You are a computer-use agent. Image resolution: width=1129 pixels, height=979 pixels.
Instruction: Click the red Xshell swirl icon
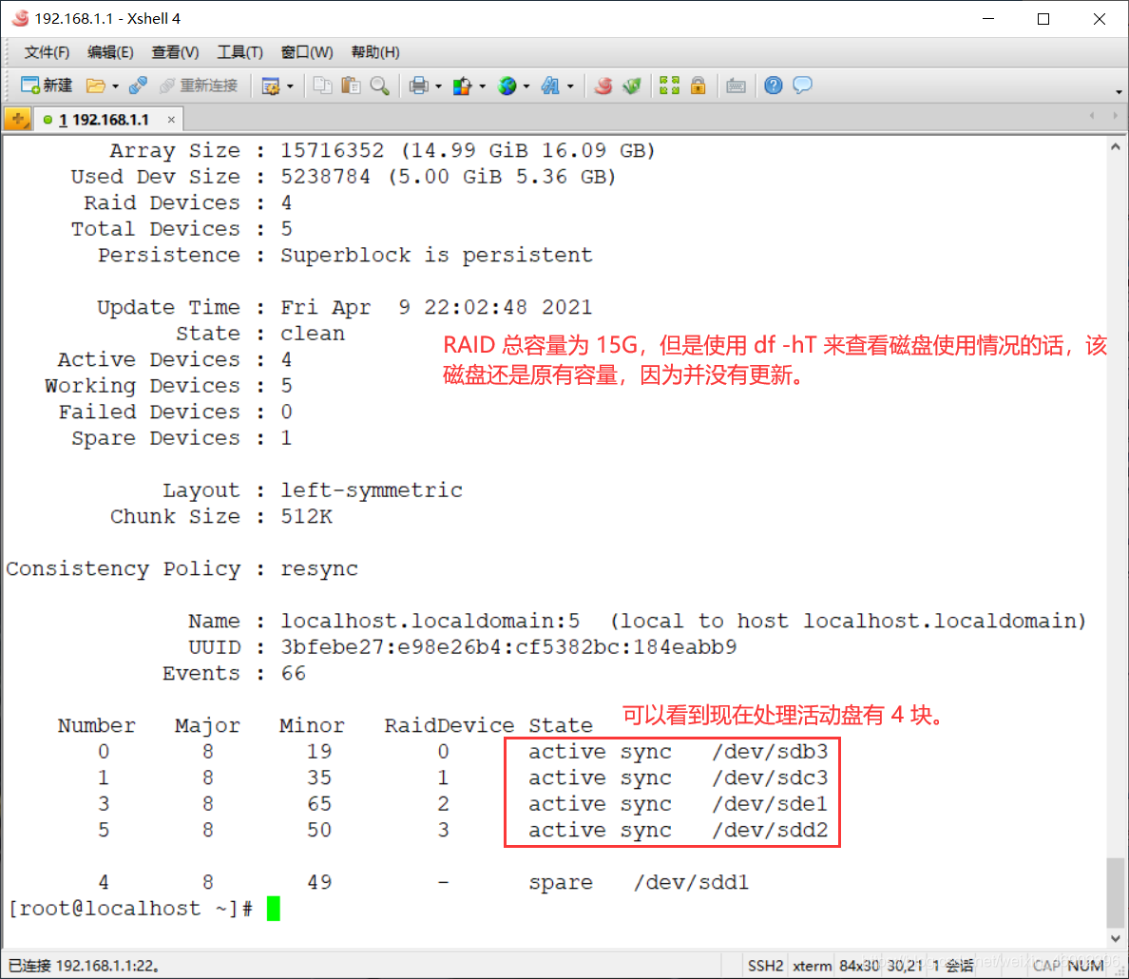(x=603, y=86)
